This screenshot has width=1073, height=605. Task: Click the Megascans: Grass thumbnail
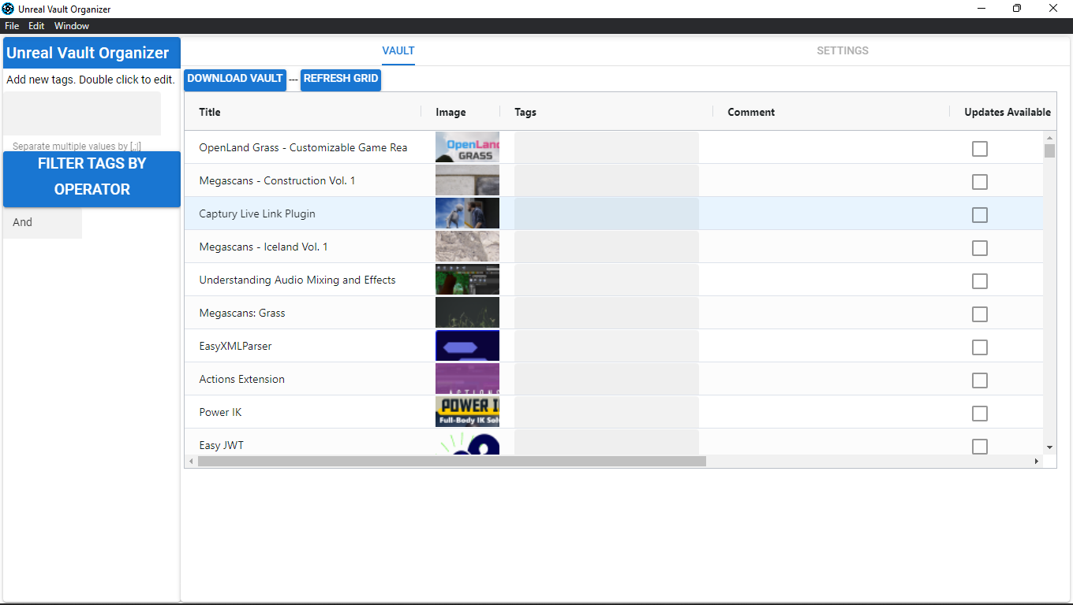tap(467, 313)
